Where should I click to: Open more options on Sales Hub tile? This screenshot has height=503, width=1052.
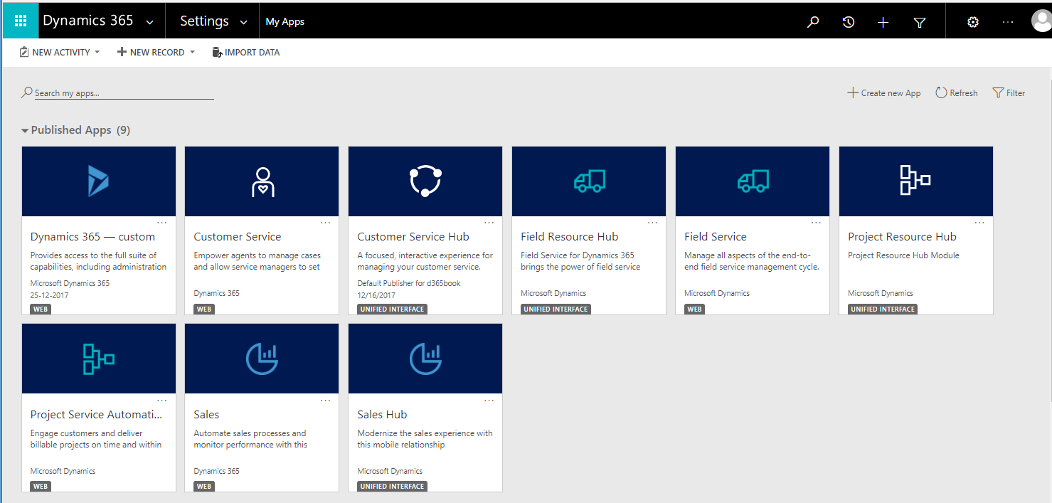pos(489,401)
